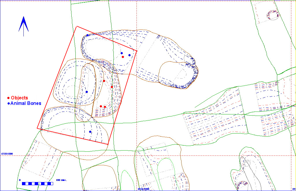
Task: Click the blue north arrow symbol
Action: coord(23,25)
